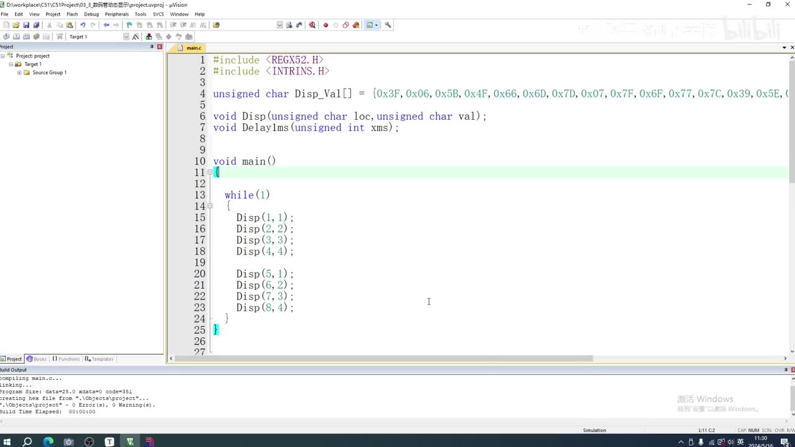Select the Source Group 1 tree item
Image resolution: width=795 pixels, height=447 pixels.
[50, 73]
